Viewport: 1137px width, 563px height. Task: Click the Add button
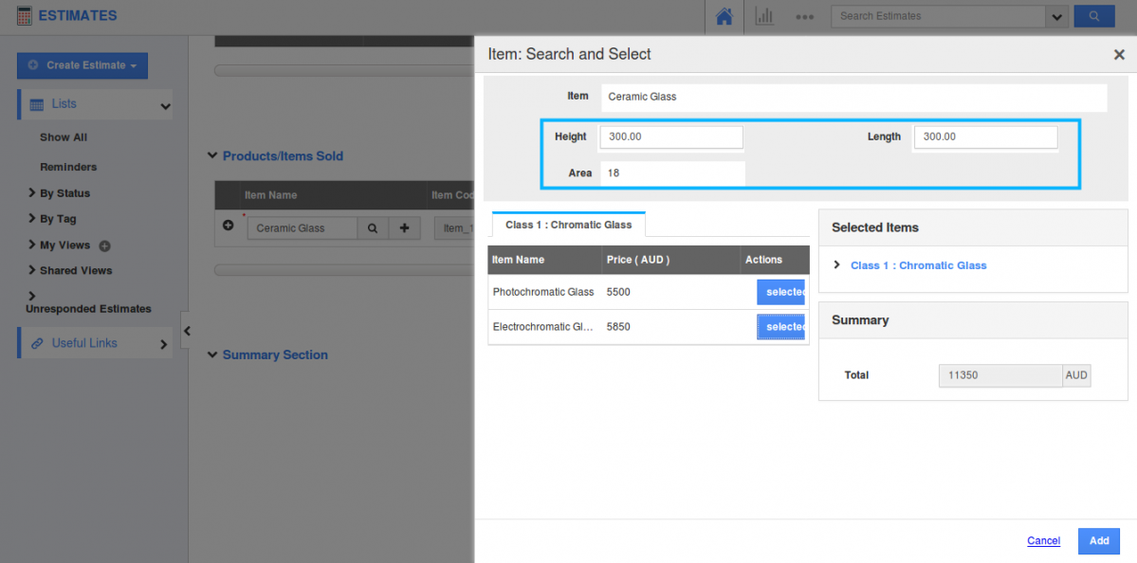pyautogui.click(x=1098, y=541)
